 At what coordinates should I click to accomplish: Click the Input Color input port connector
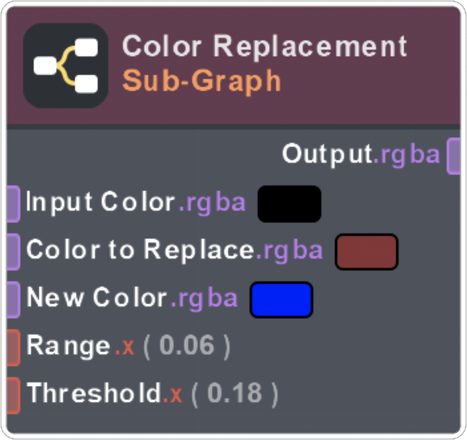(x=13, y=204)
